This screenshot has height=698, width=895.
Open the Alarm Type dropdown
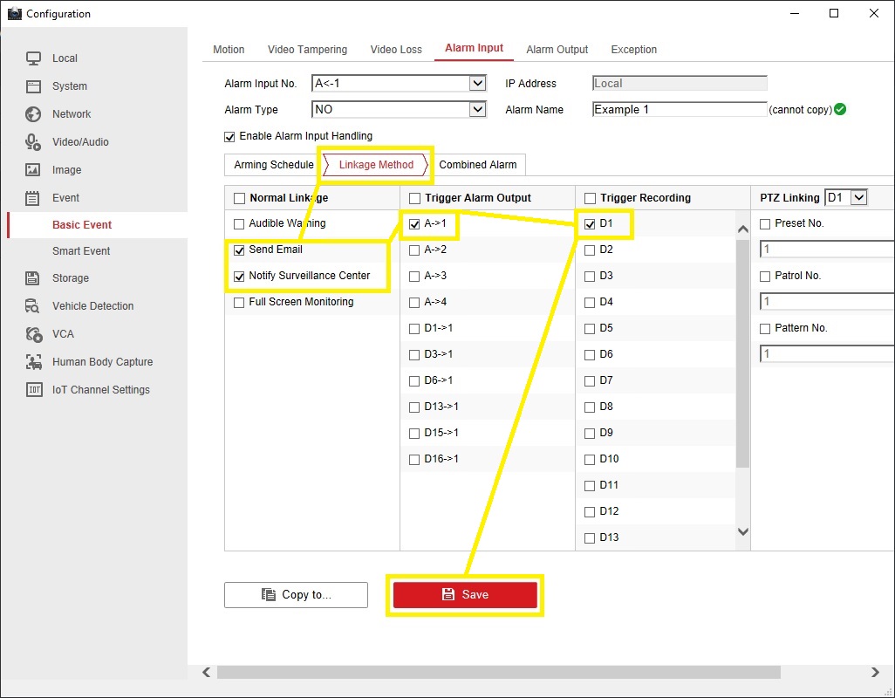477,110
